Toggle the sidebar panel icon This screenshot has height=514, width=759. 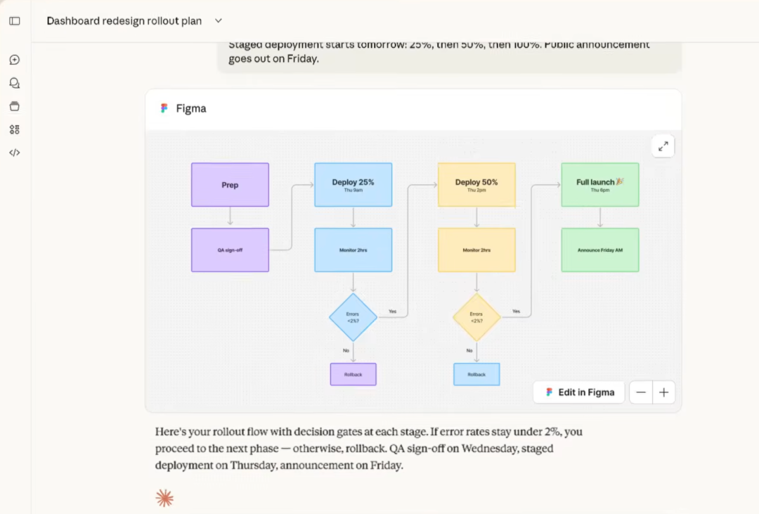click(x=14, y=21)
